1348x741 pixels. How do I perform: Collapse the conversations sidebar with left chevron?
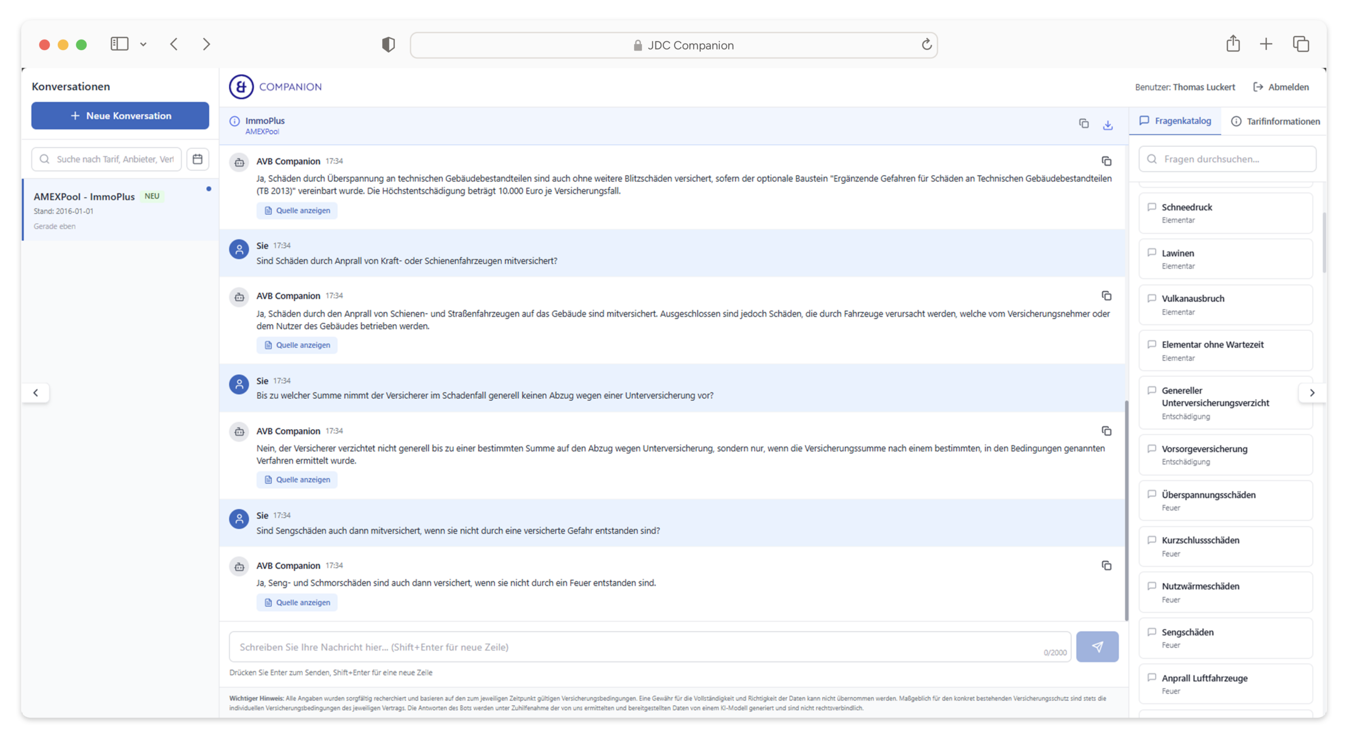[36, 393]
